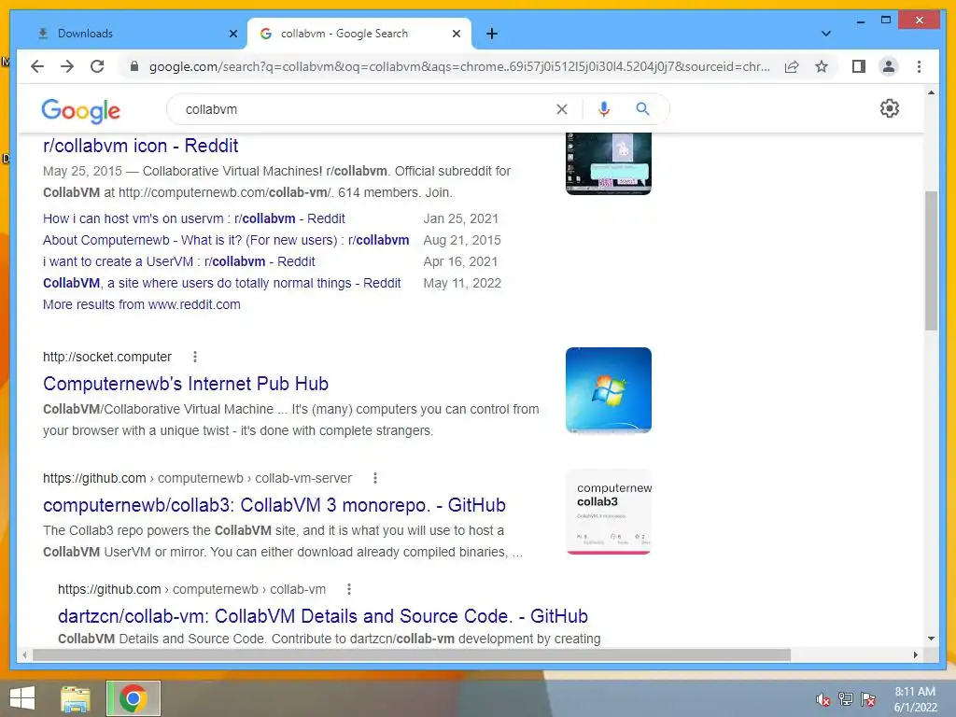Bookmark this tab with star icon
The height and width of the screenshot is (717, 956).
click(x=822, y=66)
